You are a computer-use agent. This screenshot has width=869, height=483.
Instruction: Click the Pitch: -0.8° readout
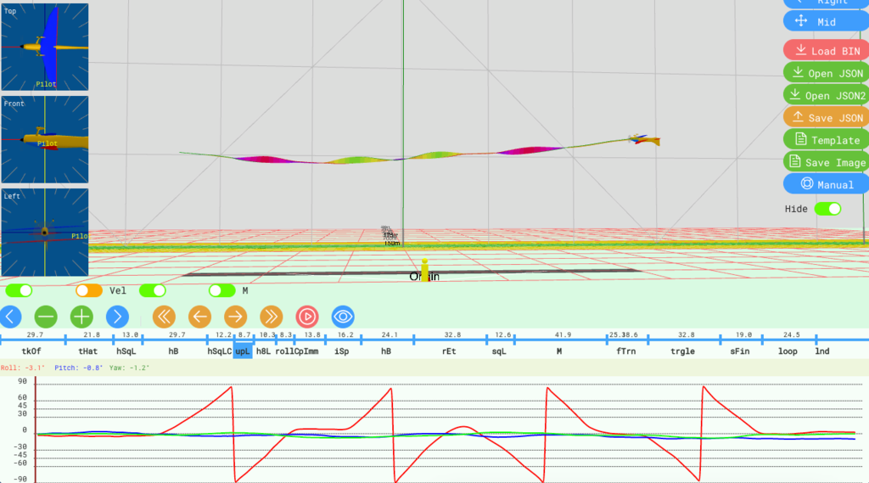pyautogui.click(x=79, y=368)
